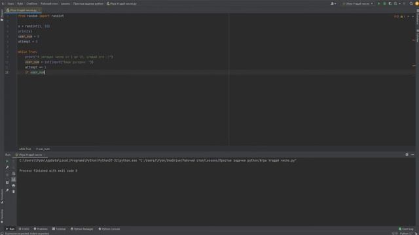Go to the next highlighted error arrow

pos(413,16)
